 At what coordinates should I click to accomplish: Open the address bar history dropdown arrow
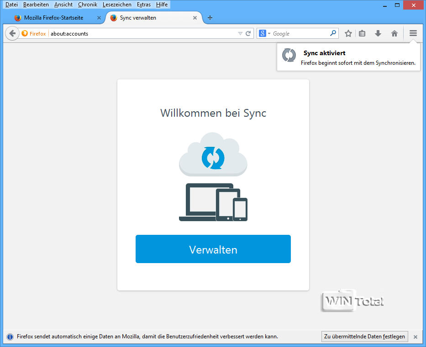click(x=240, y=33)
